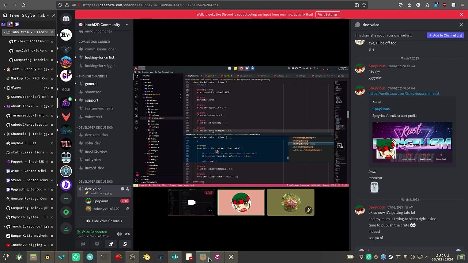Collapse the DEVELOPER DISCUSSION text category
Image resolution: width=468 pixels, height=263 pixels.
click(x=96, y=127)
